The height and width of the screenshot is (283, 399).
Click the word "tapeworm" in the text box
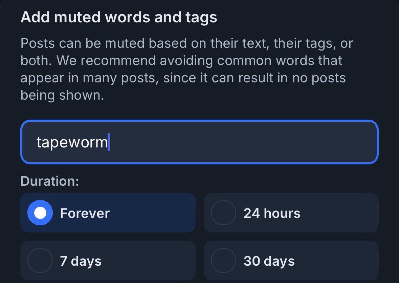click(72, 142)
